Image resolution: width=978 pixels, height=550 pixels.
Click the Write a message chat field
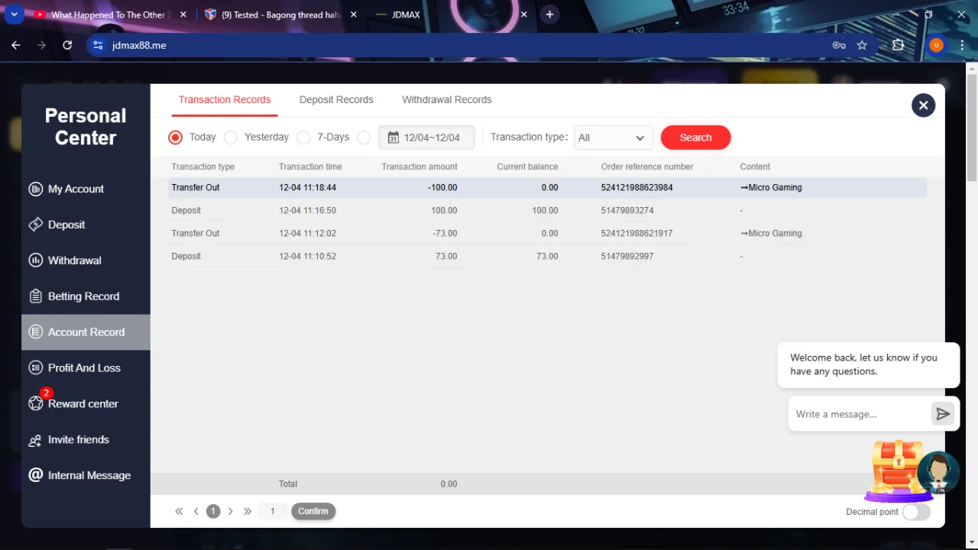pos(860,414)
